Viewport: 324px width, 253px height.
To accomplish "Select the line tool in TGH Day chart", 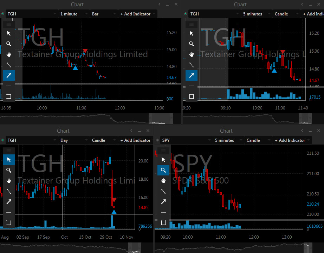I will [x=9, y=191].
